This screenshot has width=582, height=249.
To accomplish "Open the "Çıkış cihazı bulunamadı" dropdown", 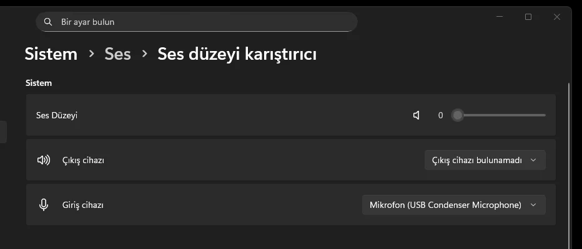I will [485, 160].
